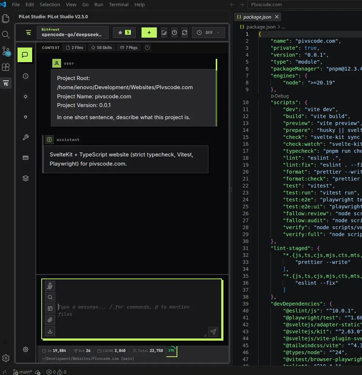Open the Manage gear in the activity bar
Screen dimensions: 362x375
[6, 358]
